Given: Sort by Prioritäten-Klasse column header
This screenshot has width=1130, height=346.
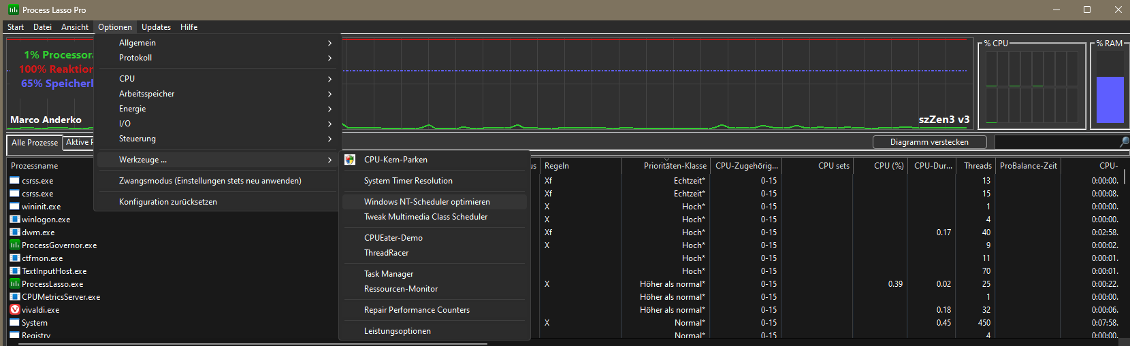Looking at the screenshot, I should [666, 166].
